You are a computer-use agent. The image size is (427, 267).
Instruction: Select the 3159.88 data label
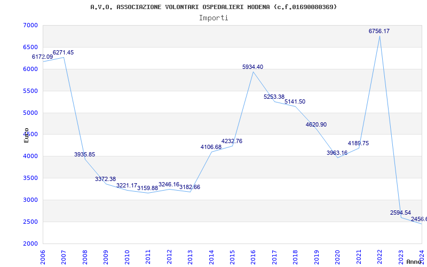tap(148, 189)
